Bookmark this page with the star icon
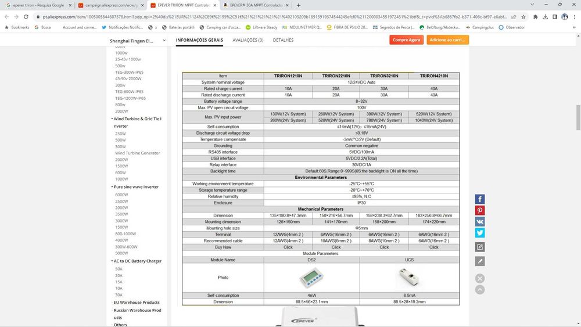This screenshot has width=581, height=327. 523,17
